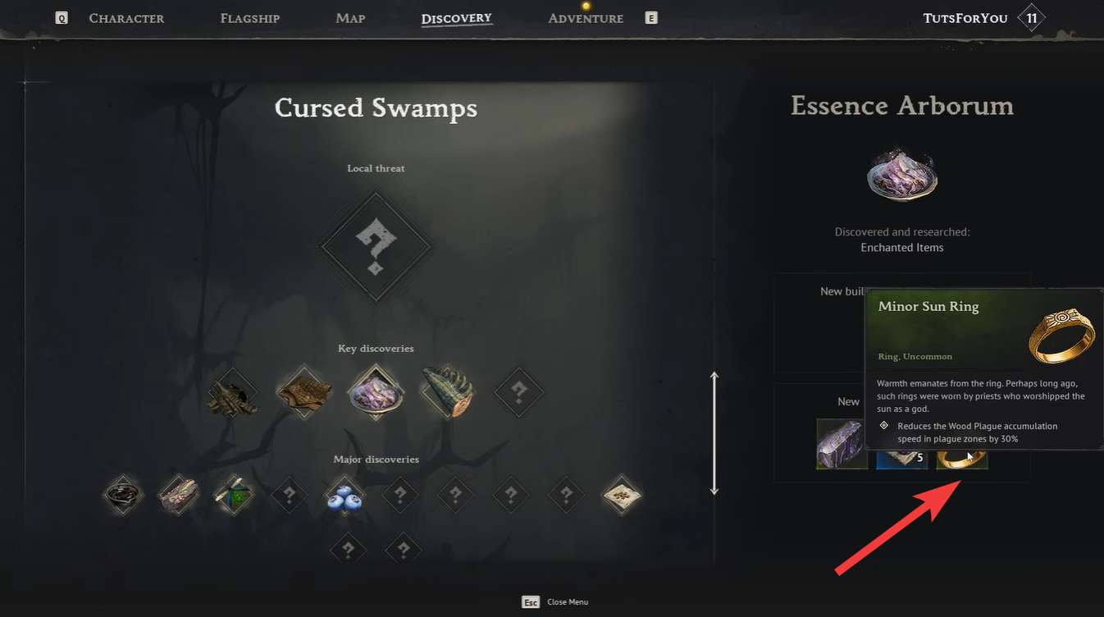
Task: Click the vertical scroll arrow indicator
Action: [714, 433]
